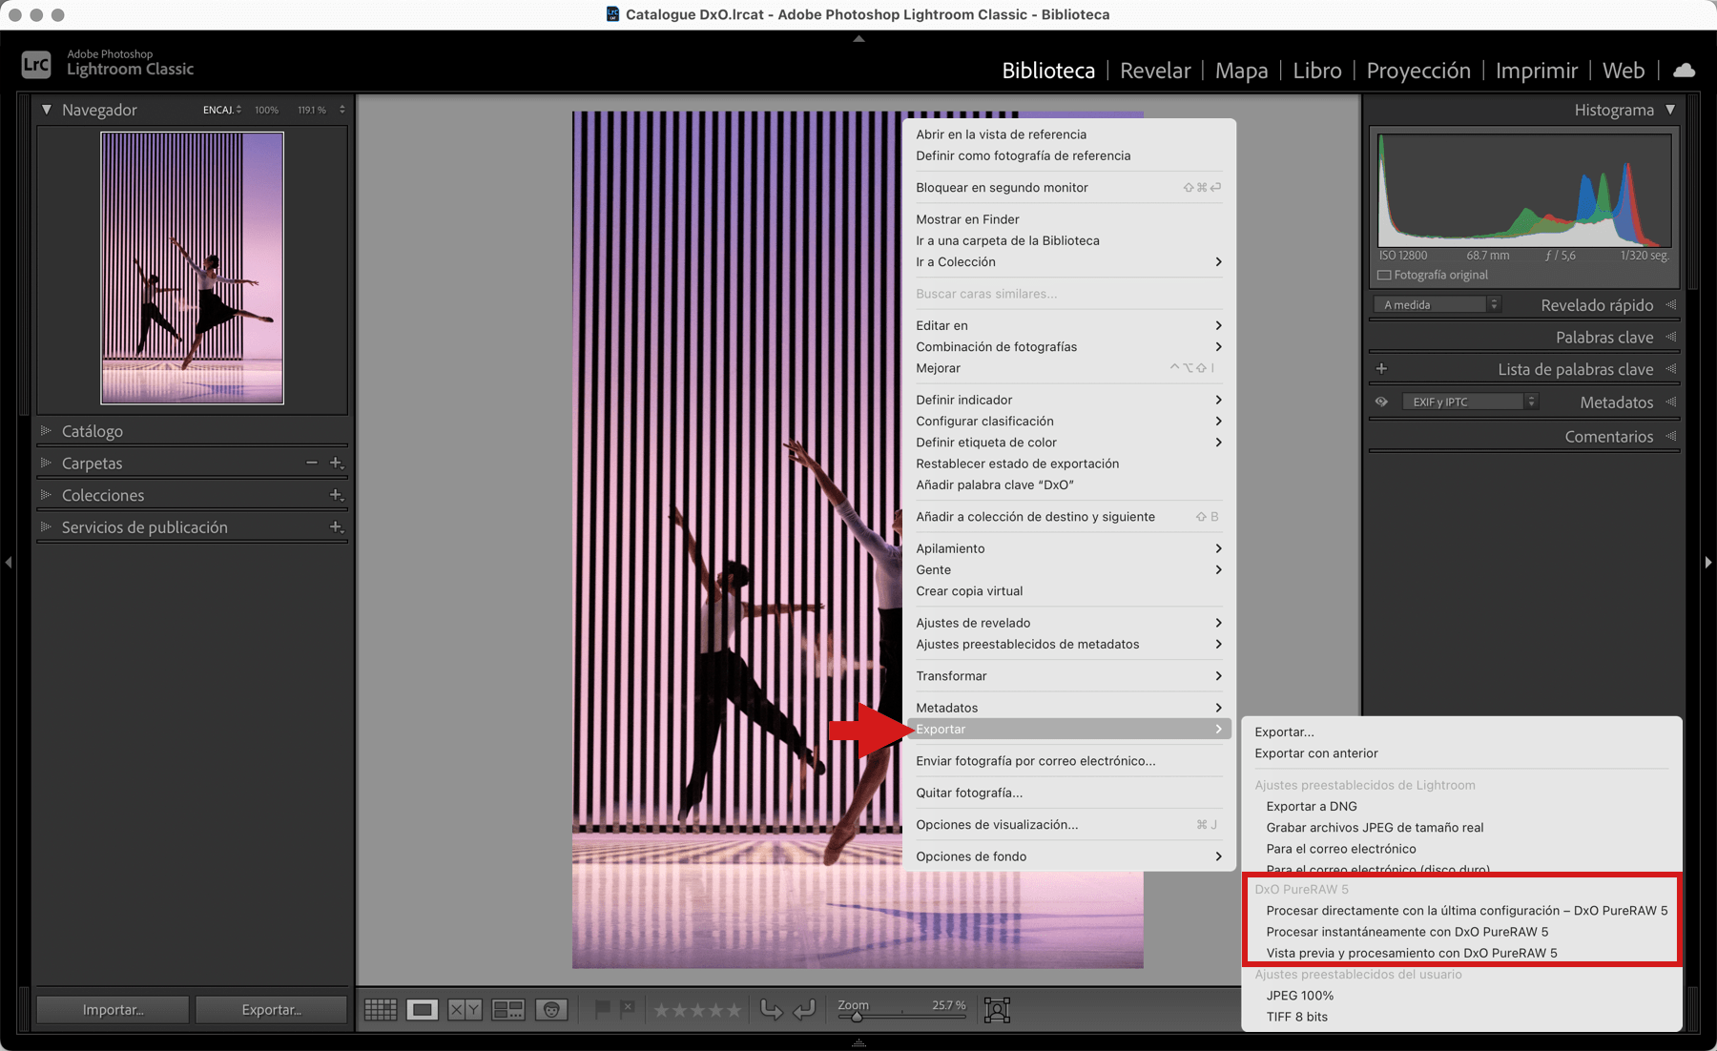The height and width of the screenshot is (1051, 1717).
Task: Set Navegador zoom to 100%
Action: (266, 110)
